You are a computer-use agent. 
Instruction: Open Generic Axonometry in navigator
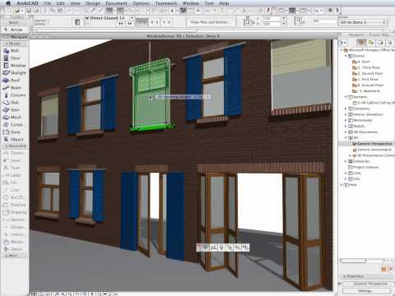pos(372,150)
